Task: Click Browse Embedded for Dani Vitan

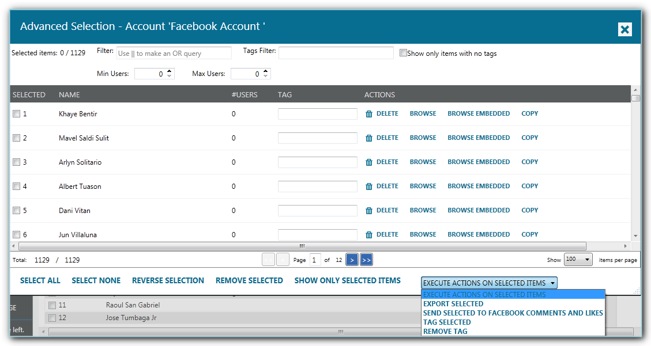Action: (478, 210)
